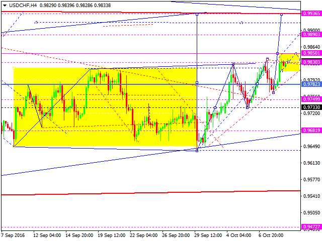Click the USDCHF,H4 chart title text

(23, 6)
